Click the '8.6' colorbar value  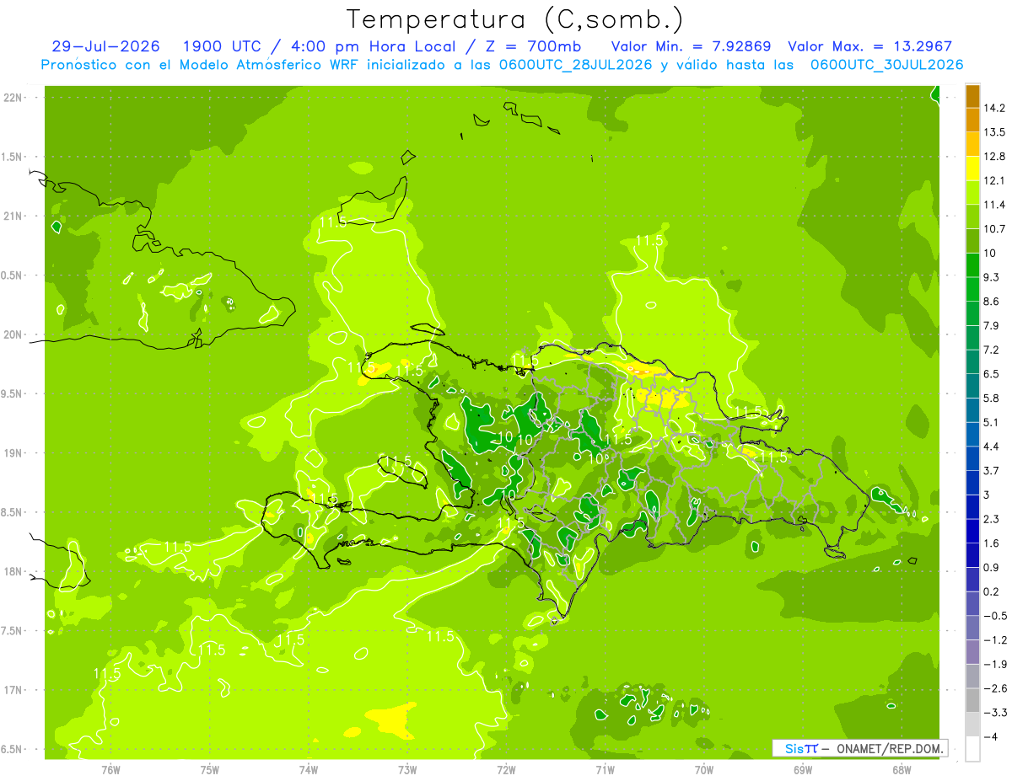[992, 301]
